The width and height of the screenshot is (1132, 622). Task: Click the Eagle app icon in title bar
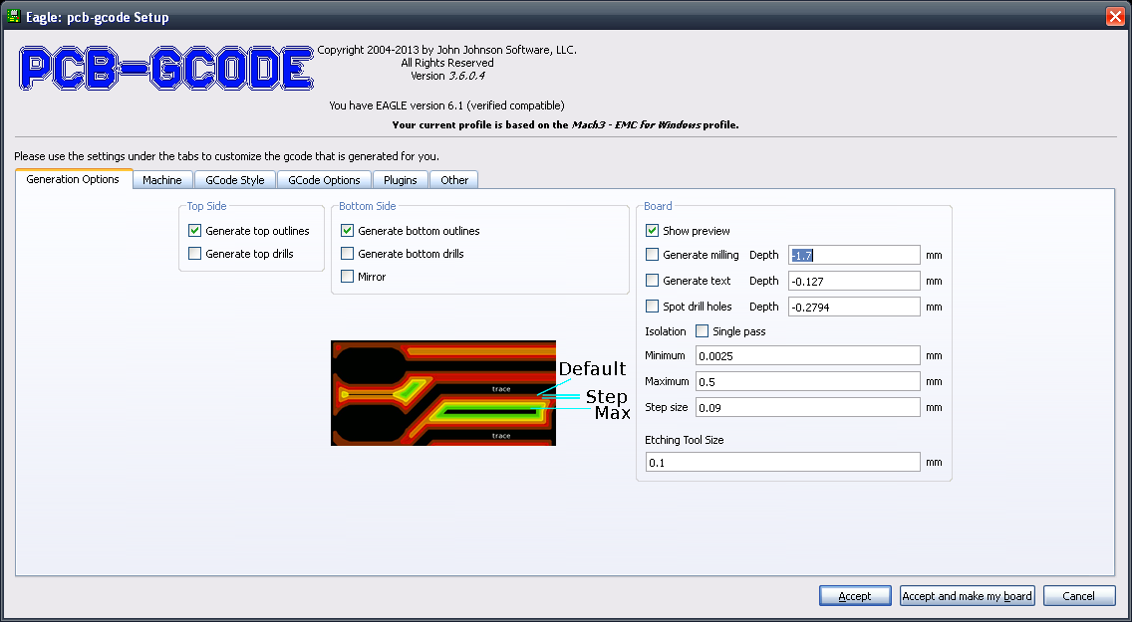13,17
